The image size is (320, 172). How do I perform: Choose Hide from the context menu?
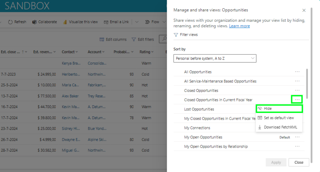(x=279, y=108)
